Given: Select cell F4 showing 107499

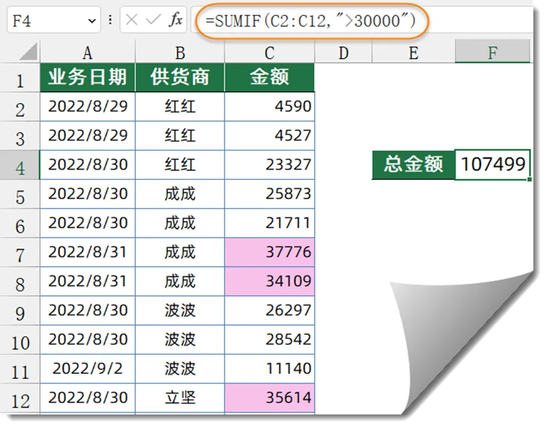Looking at the screenshot, I should tap(493, 164).
